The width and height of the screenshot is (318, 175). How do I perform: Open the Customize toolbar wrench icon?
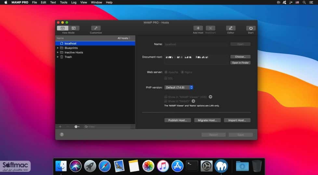click(96, 28)
